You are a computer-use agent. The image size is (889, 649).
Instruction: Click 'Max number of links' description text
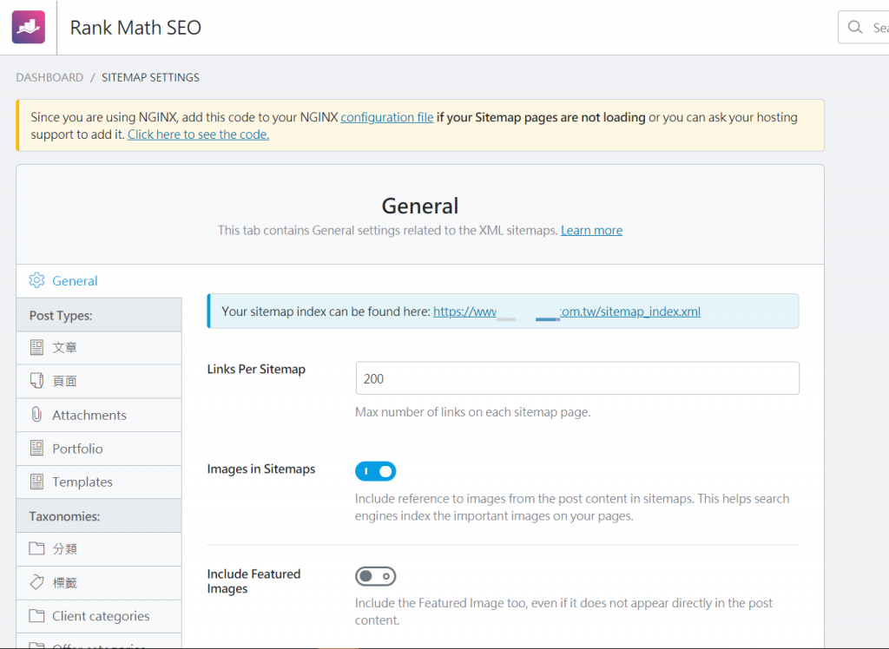[472, 412]
